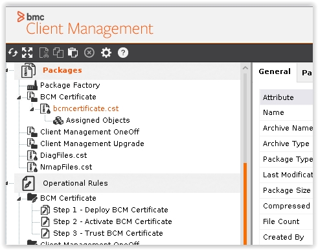Click the Operational Rules BCM Certificate folder icon
Viewport: 318px width, 250px height.
click(32, 198)
